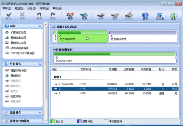Click the 磁盘1 (36.00GB) disk header

(x=65, y=27)
